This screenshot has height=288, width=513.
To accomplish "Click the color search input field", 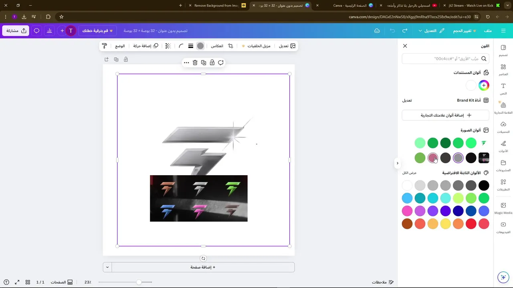I will (446, 59).
